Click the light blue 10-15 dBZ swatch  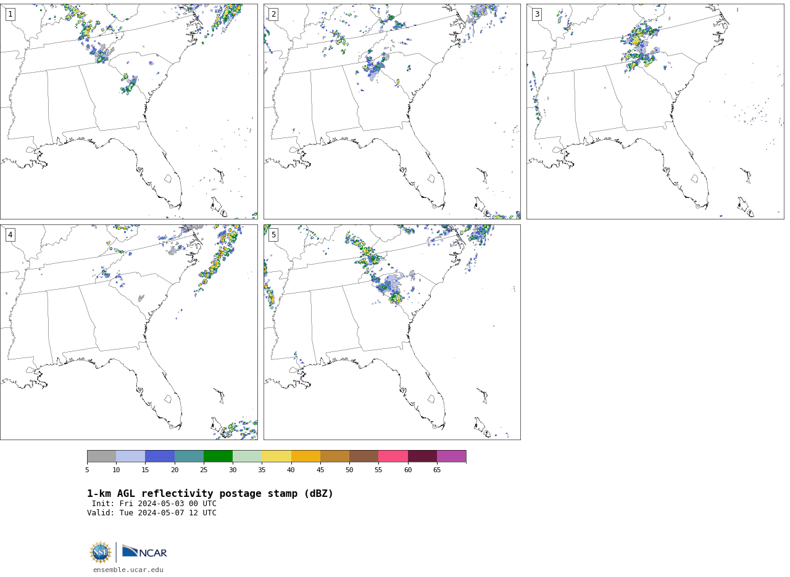click(130, 456)
